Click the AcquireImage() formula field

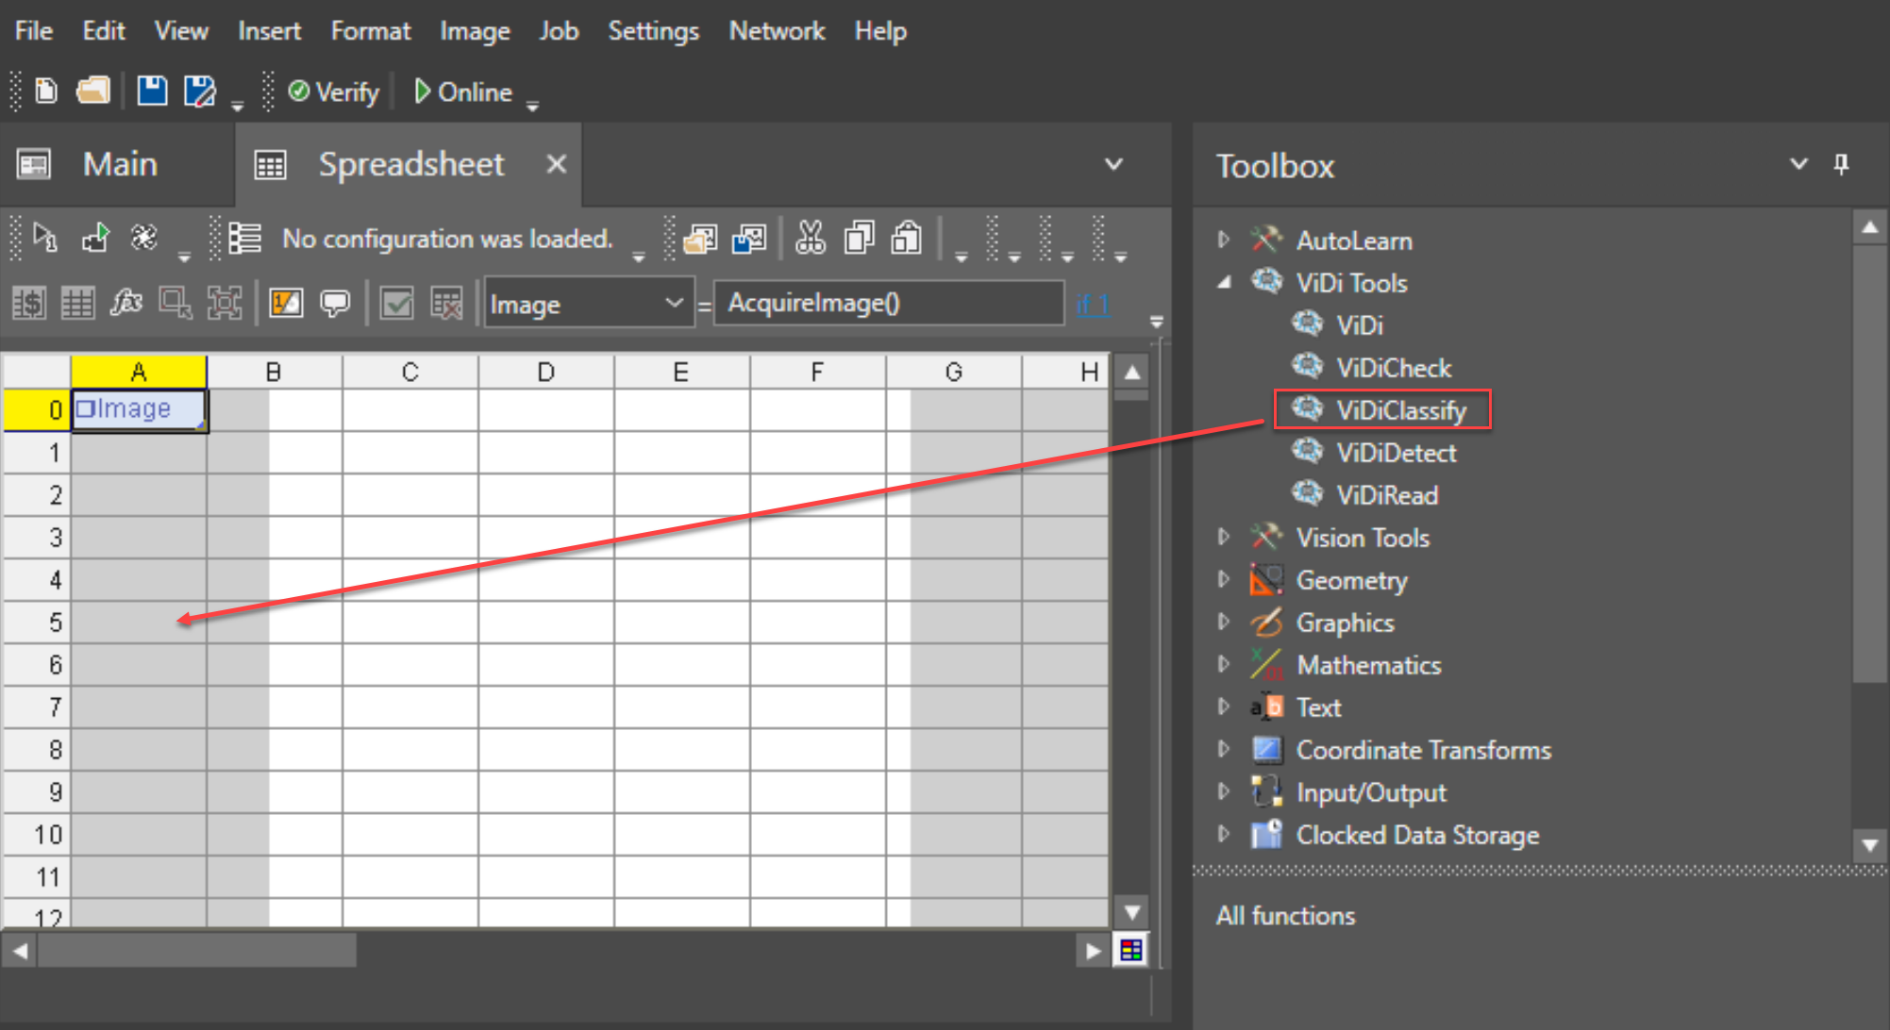click(x=887, y=304)
